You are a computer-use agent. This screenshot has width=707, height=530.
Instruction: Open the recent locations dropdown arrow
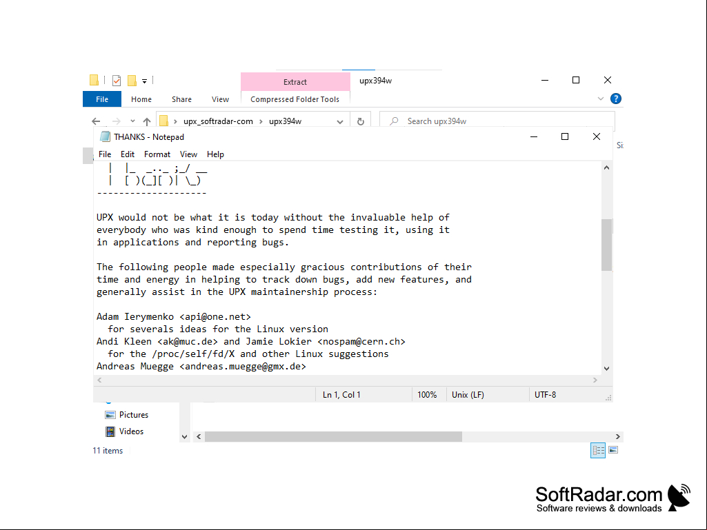point(132,121)
